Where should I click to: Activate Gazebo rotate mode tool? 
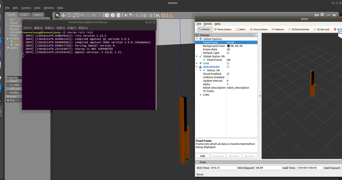pos(69,15)
